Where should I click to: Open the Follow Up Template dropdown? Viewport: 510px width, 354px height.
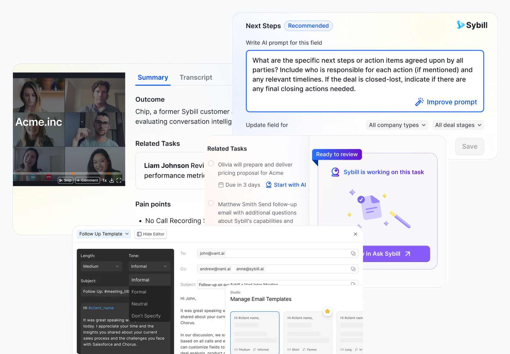click(x=104, y=234)
